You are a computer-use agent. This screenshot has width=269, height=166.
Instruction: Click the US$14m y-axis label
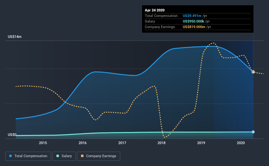(15, 37)
